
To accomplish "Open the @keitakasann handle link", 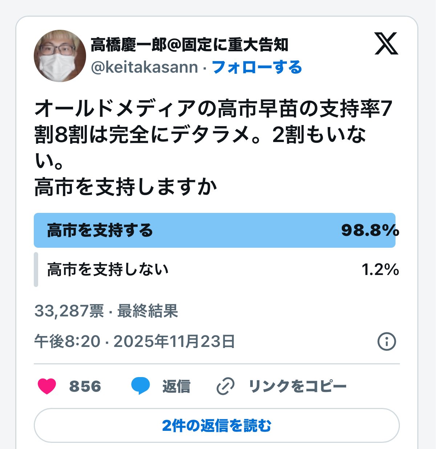I will point(144,68).
